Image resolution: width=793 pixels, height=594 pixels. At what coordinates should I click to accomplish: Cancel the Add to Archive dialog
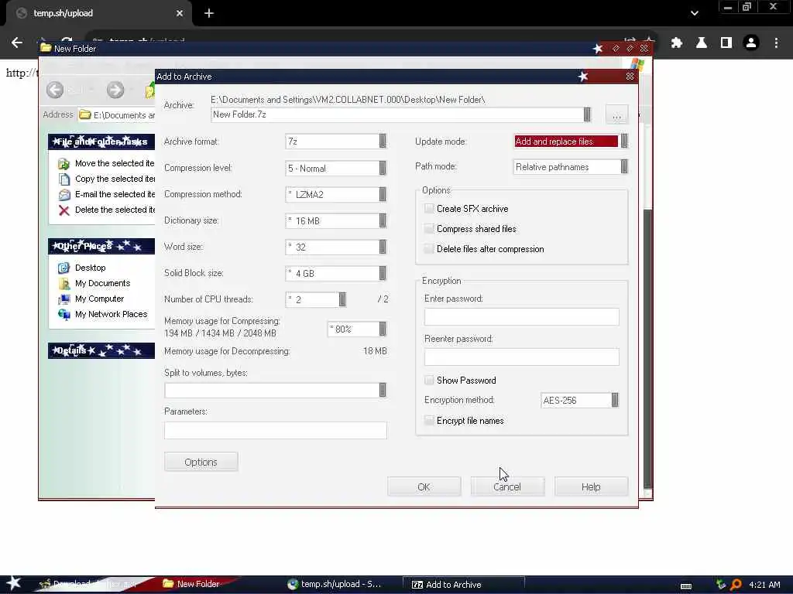(x=507, y=486)
